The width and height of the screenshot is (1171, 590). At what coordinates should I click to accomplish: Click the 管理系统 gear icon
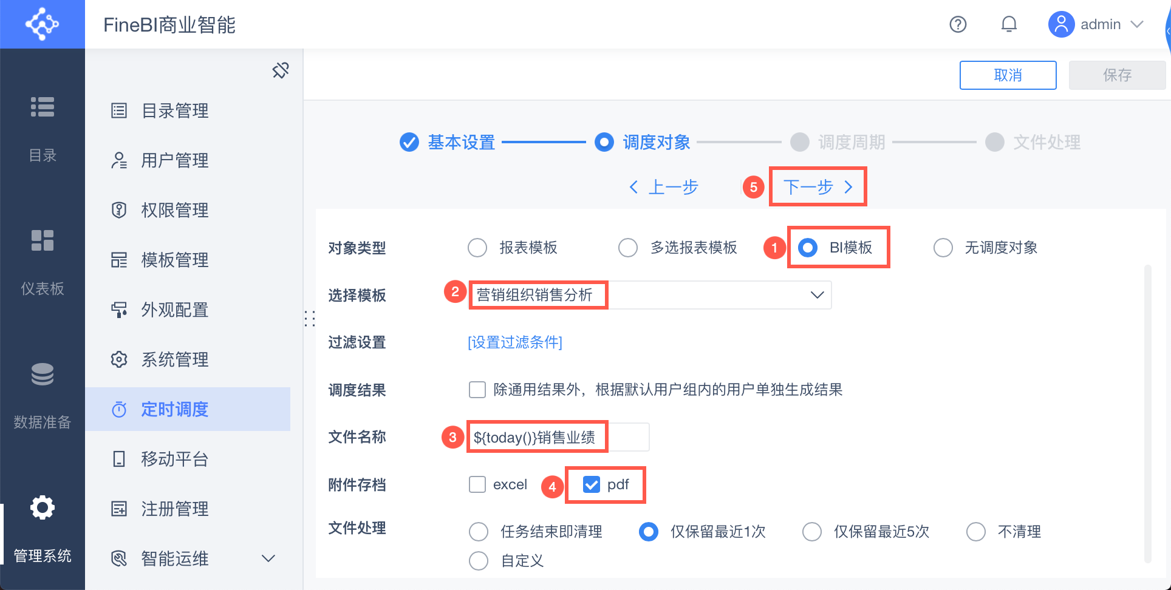point(43,507)
